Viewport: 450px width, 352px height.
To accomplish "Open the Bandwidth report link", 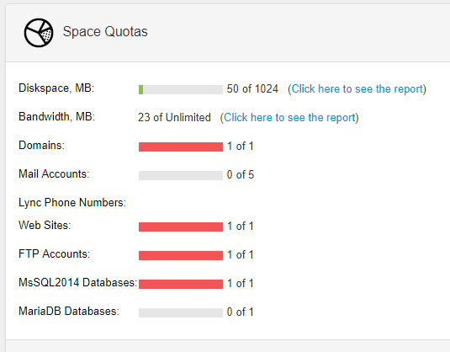I will 289,118.
